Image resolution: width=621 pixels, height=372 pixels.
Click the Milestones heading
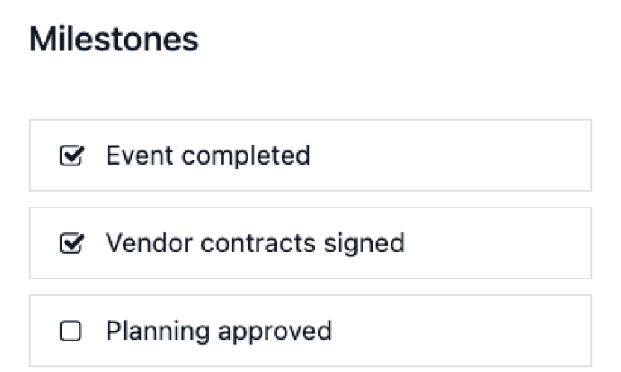point(113,40)
